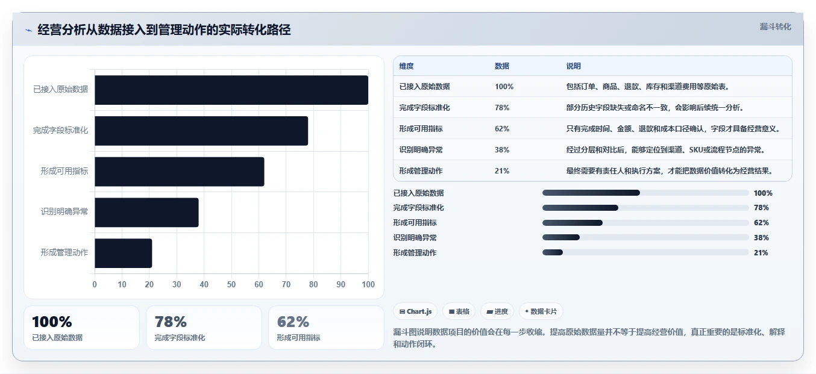Click the footer note starting 漏斗图说明
Image resolution: width=816 pixels, height=374 pixels.
[x=588, y=338]
